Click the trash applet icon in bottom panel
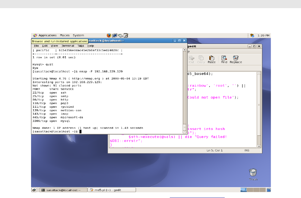 click(269, 190)
